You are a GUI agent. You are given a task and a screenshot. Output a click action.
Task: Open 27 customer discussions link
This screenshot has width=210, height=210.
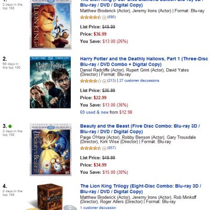139,81
